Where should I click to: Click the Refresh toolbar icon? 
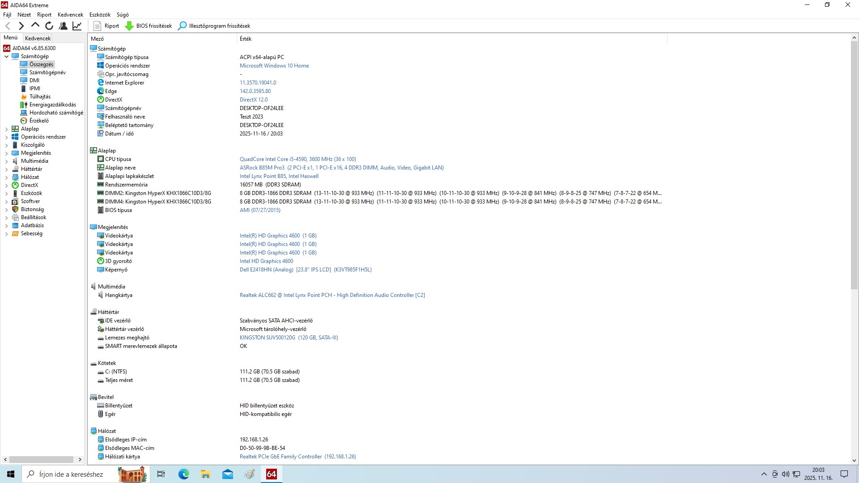(x=49, y=26)
